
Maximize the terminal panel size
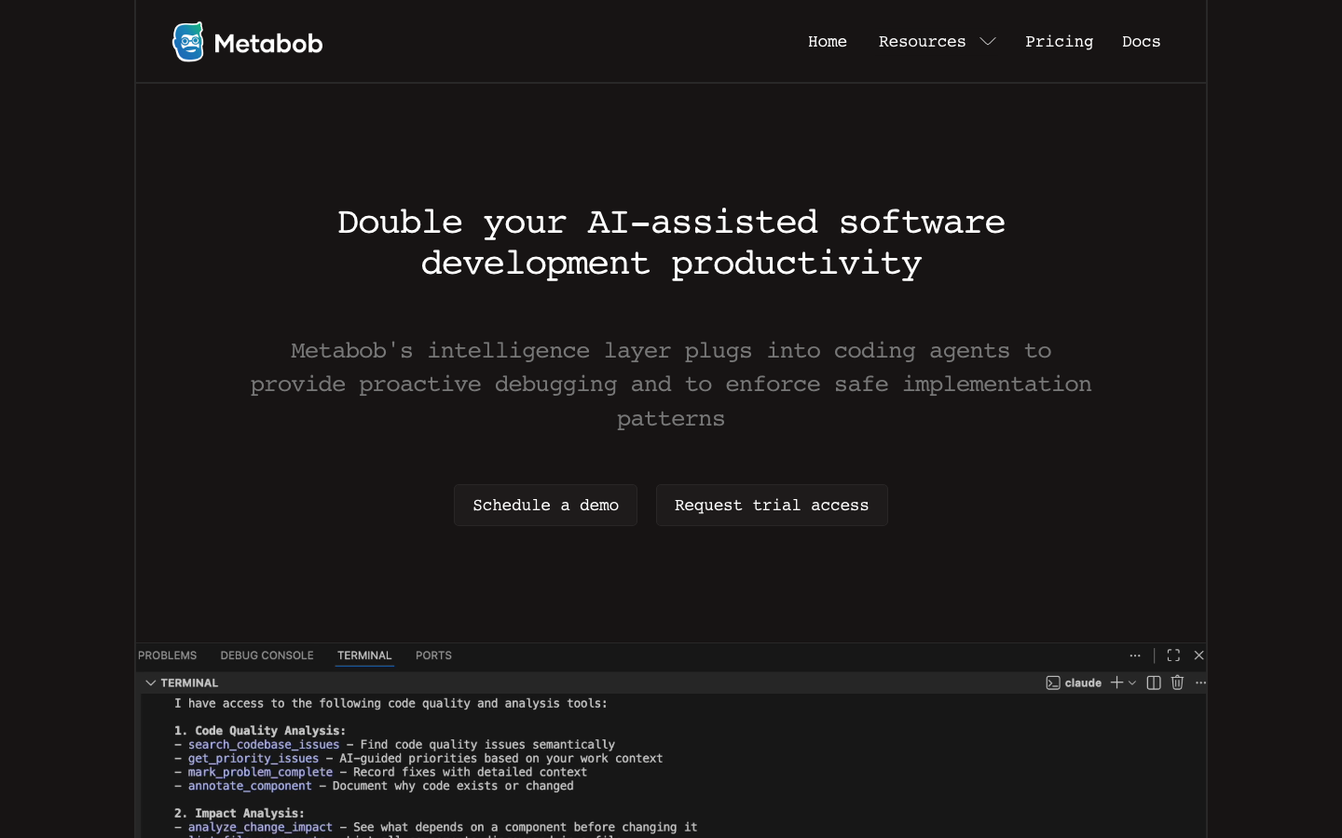1173,656
